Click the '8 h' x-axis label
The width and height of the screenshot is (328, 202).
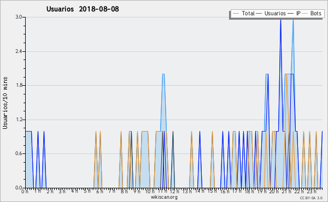pyautogui.click(x=124, y=191)
